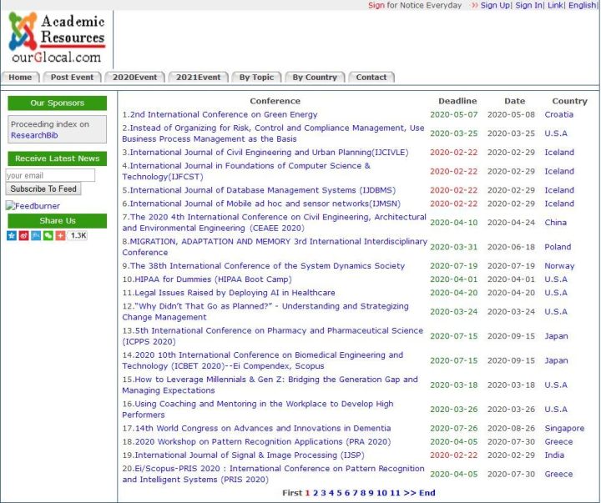Click the First page link
This screenshot has height=503, width=601.
click(x=292, y=493)
